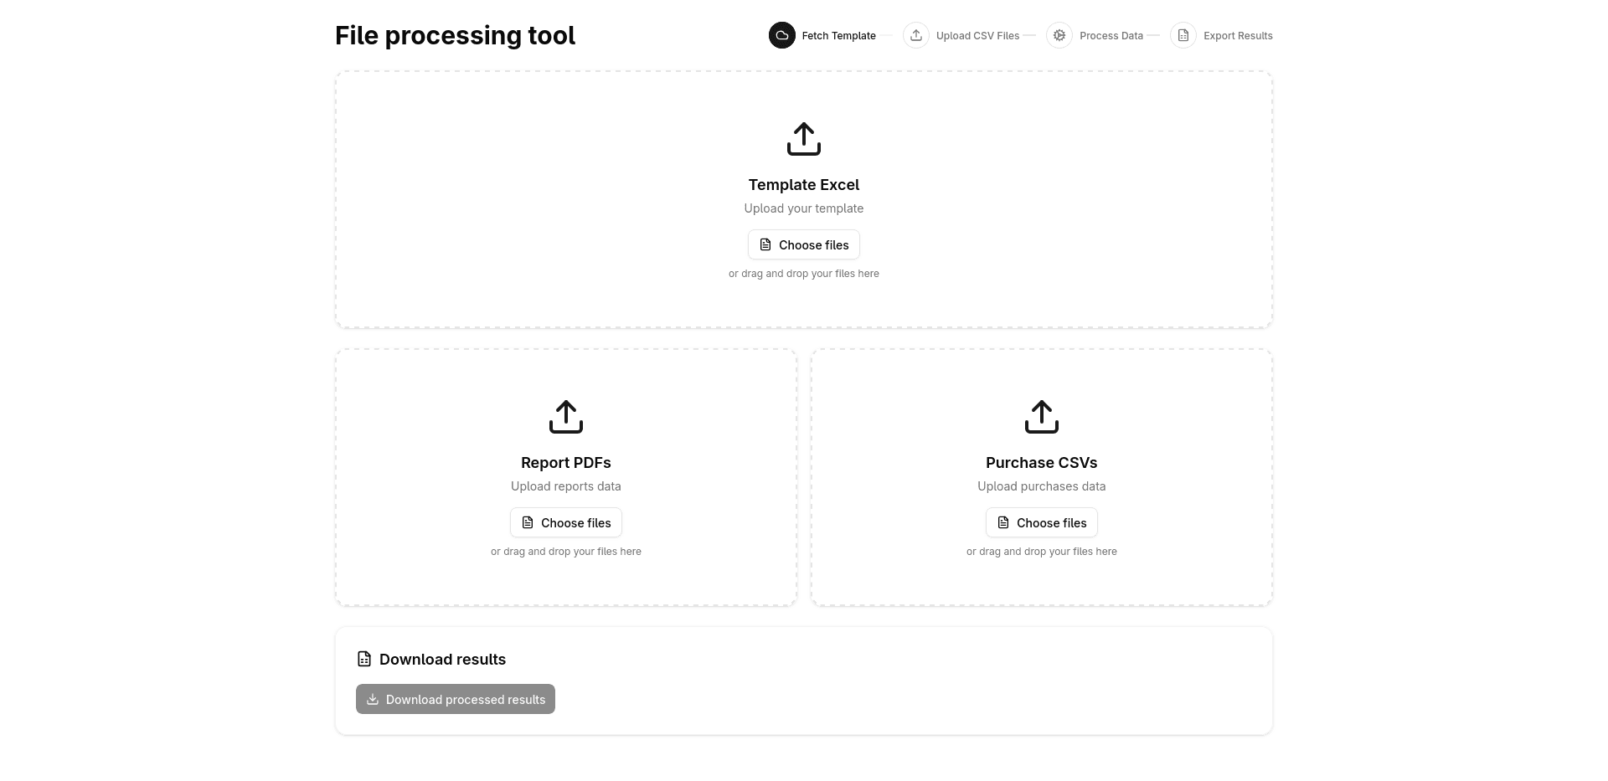The image size is (1608, 781).
Task: Click the Report PDFs drag and drop text
Action: pos(566,552)
